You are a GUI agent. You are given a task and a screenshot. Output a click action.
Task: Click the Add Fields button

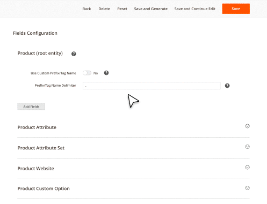[x=31, y=107]
